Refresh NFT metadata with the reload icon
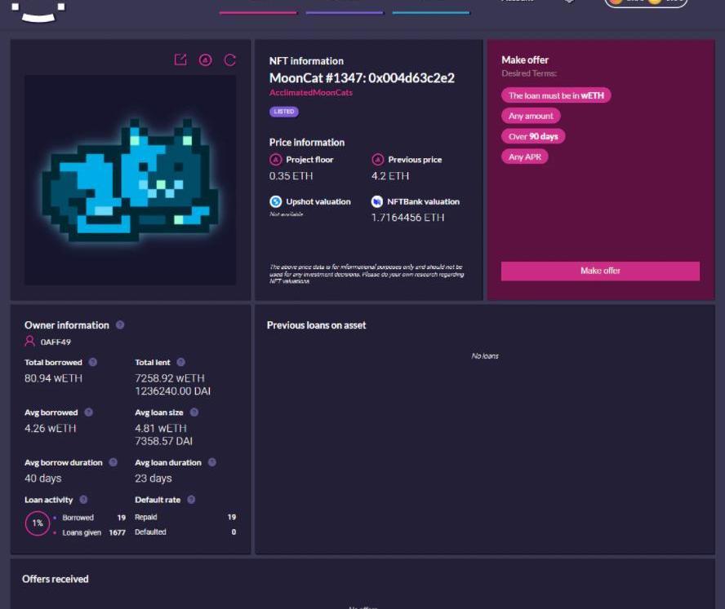 [x=230, y=60]
